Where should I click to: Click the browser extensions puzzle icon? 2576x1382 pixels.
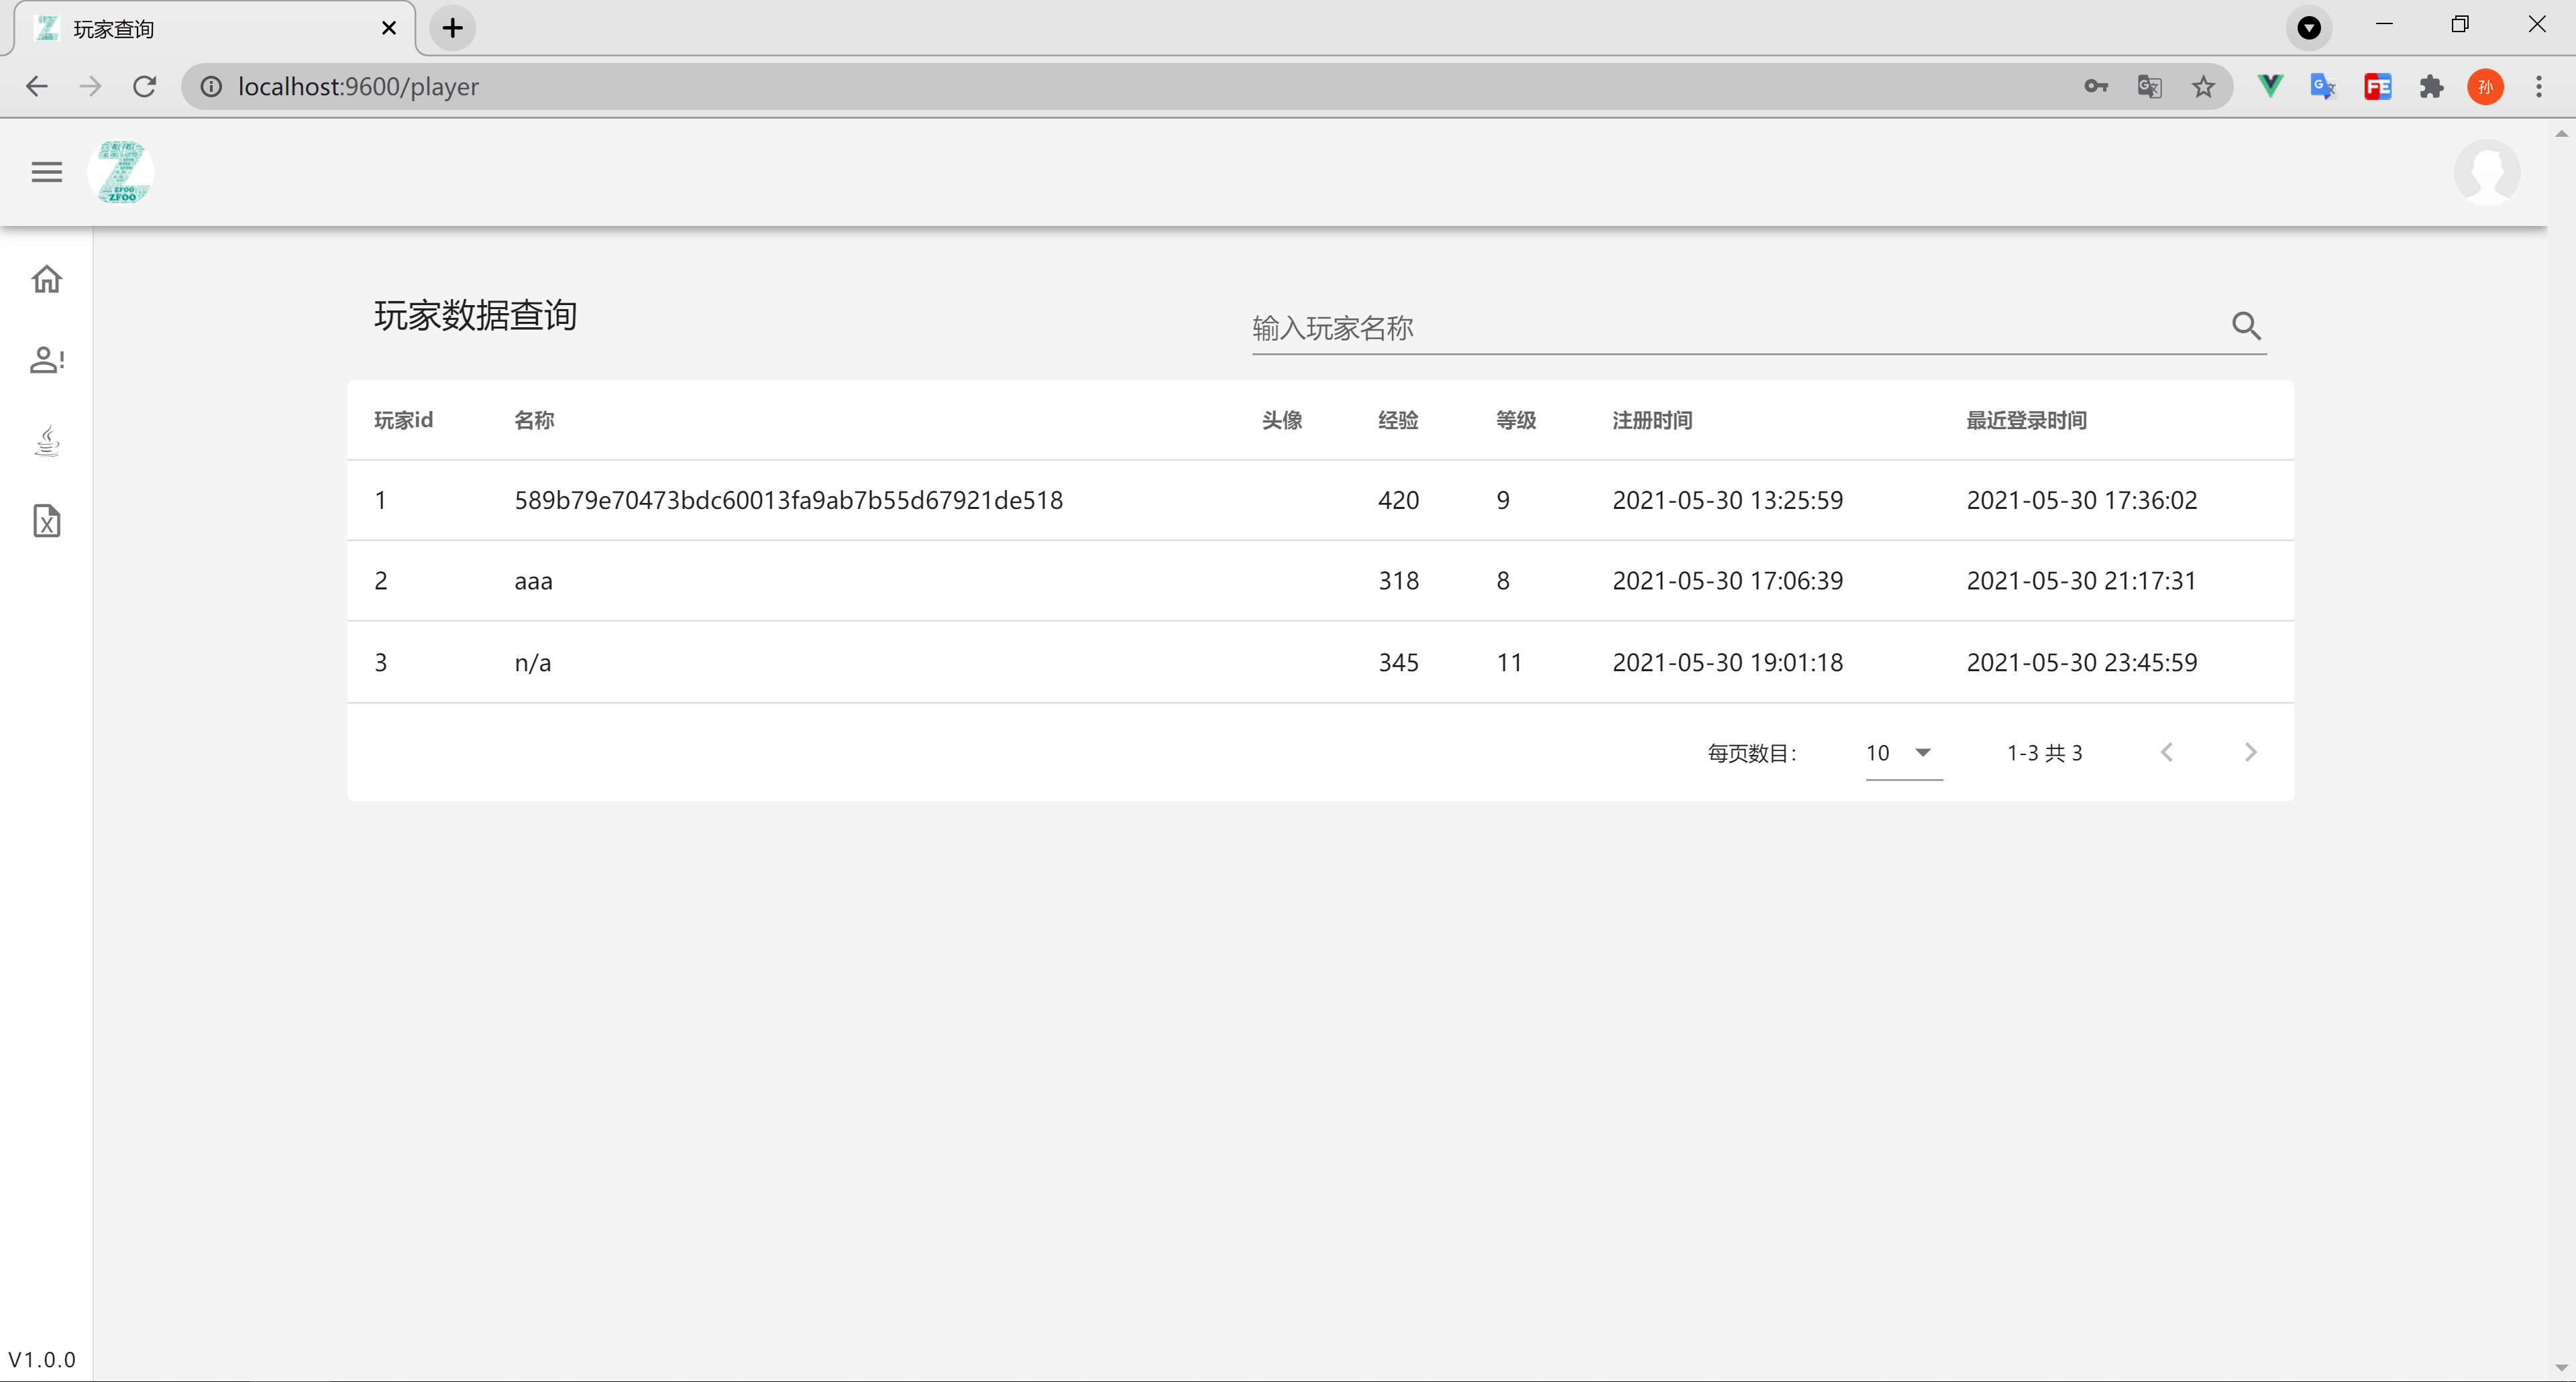(x=2431, y=87)
